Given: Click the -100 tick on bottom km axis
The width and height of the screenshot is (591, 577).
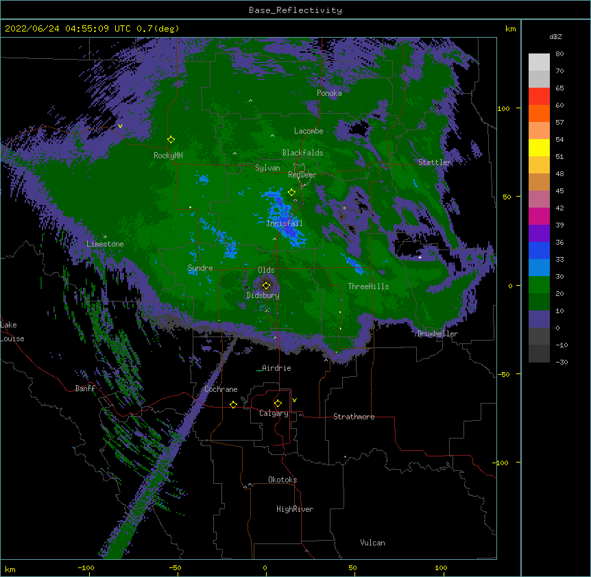Looking at the screenshot, I should point(86,567).
